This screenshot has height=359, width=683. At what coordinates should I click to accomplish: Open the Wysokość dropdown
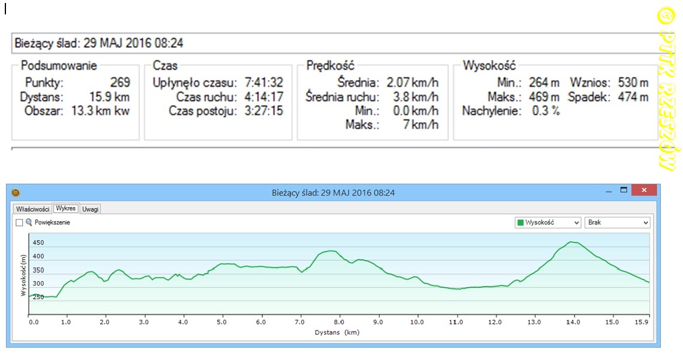pos(548,223)
